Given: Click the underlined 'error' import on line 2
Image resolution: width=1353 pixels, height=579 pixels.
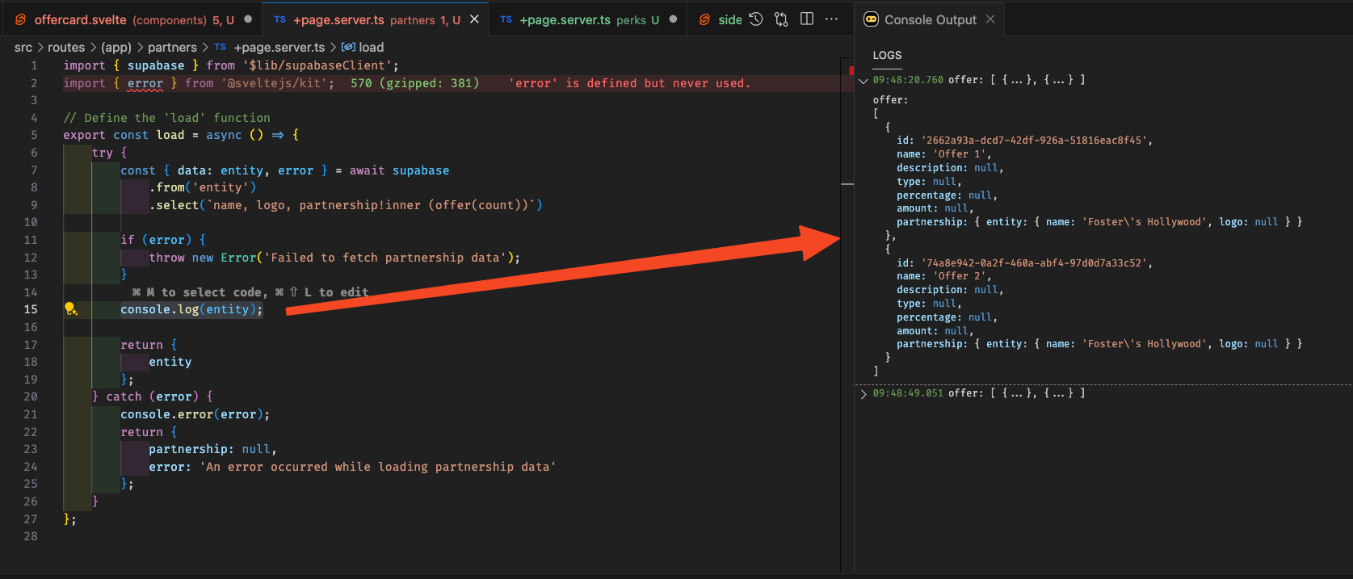Looking at the screenshot, I should click(145, 83).
